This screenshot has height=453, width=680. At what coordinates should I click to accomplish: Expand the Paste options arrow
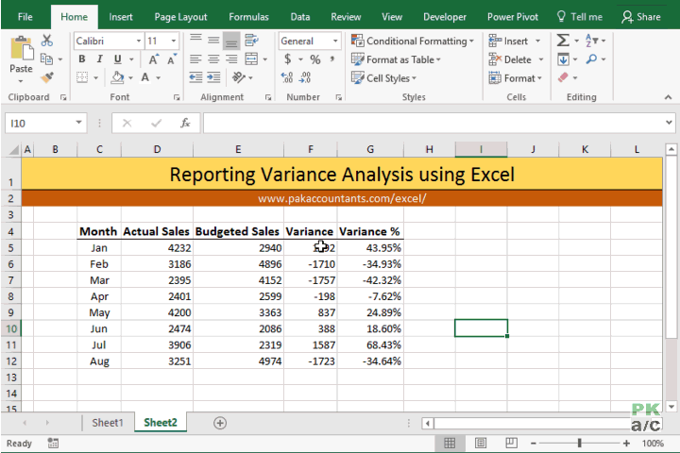click(x=21, y=81)
